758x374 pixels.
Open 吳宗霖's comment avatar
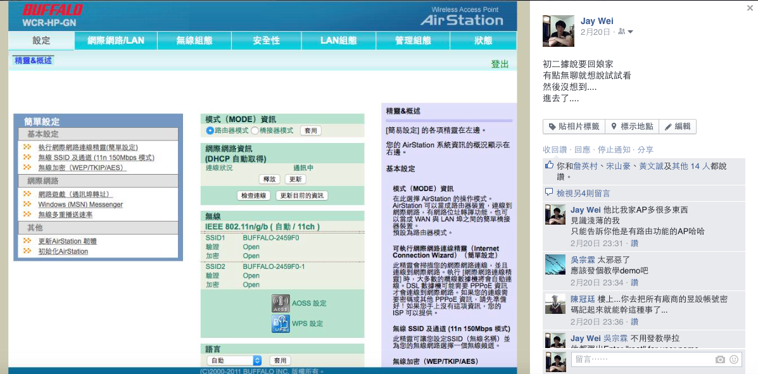[555, 265]
